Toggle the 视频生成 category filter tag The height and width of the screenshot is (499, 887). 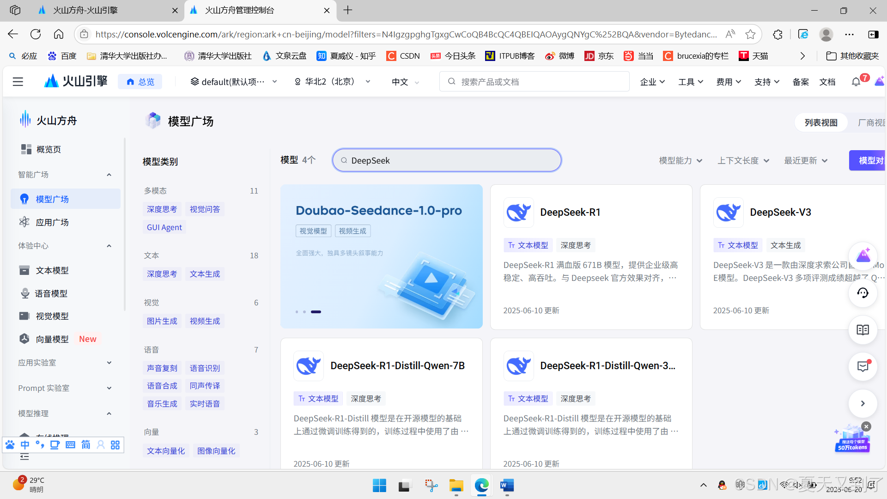(x=205, y=321)
